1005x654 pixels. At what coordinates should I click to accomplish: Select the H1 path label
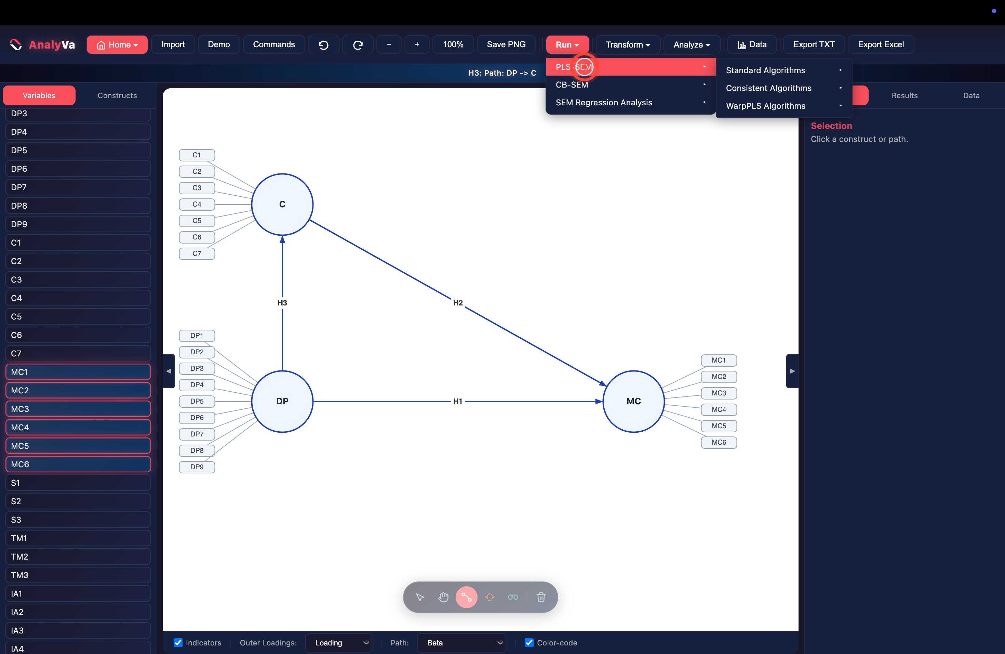tap(458, 401)
